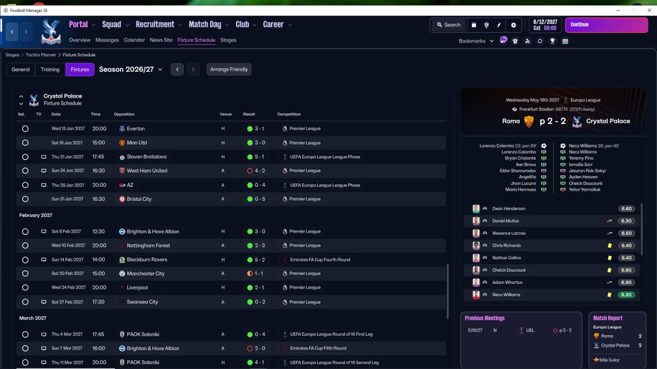Open the Messages sub-tab
The height and width of the screenshot is (369, 657).
(x=107, y=40)
